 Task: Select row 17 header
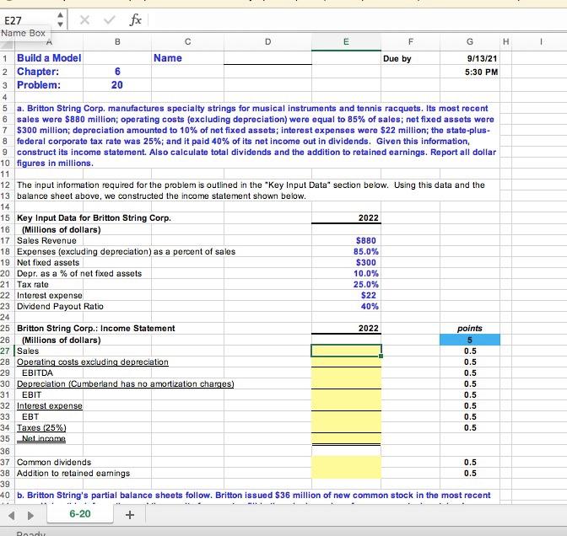pyautogui.click(x=5, y=240)
